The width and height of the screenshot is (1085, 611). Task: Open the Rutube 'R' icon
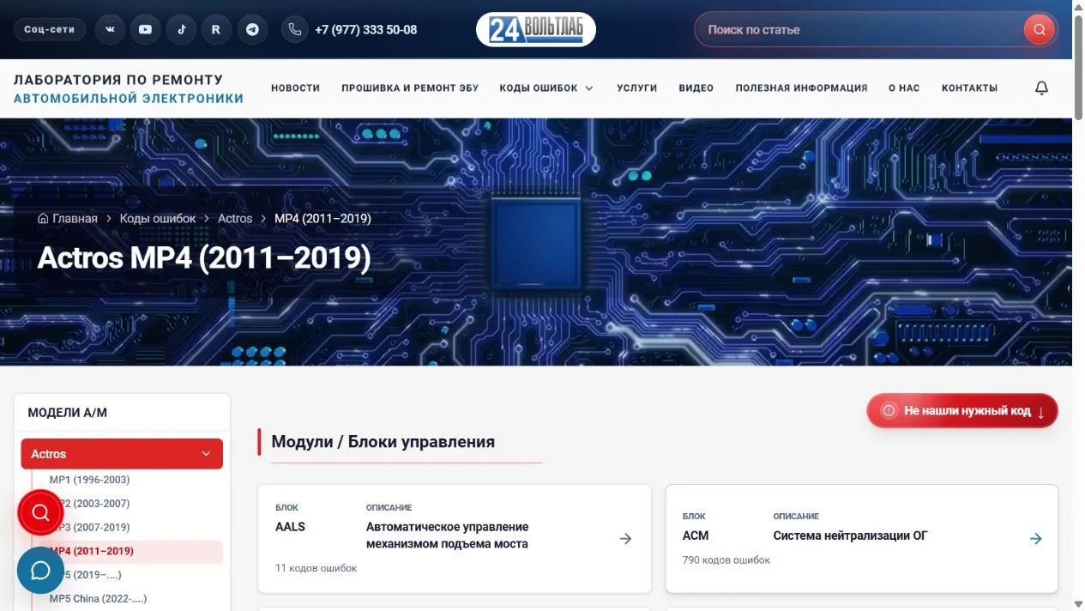(x=216, y=29)
